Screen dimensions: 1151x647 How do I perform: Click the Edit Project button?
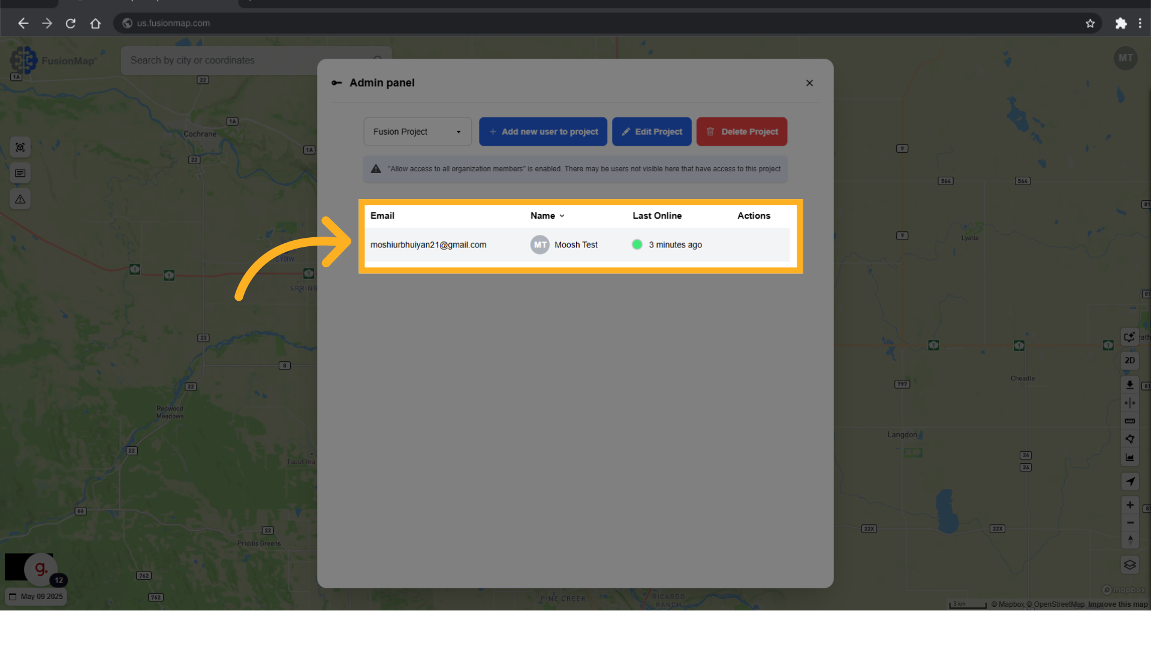click(x=652, y=132)
